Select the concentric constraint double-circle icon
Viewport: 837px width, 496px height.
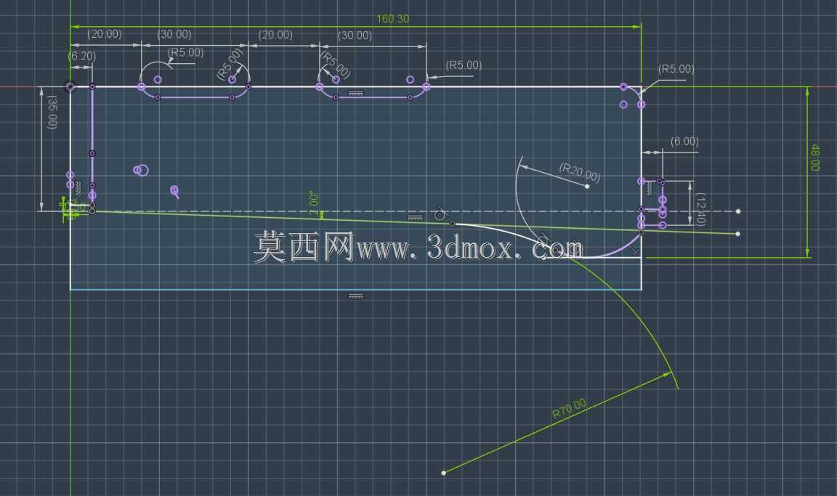click(x=140, y=170)
